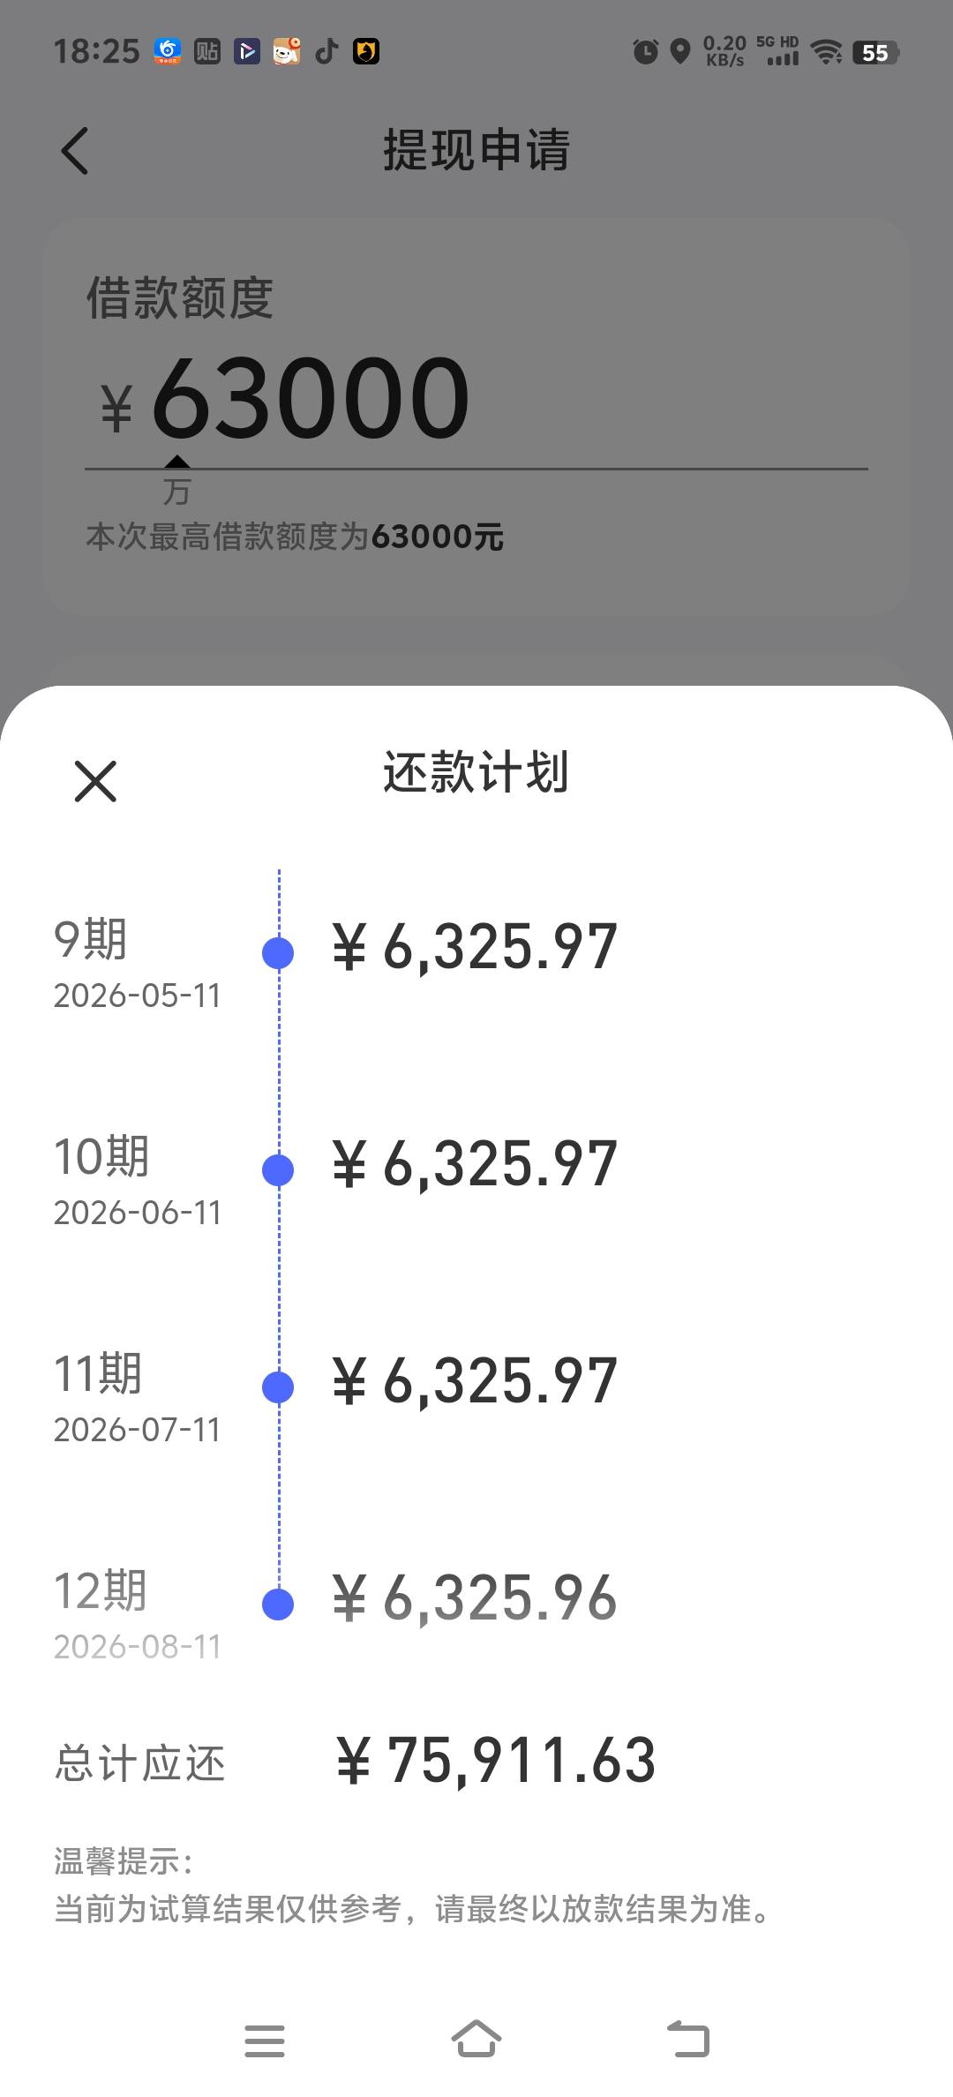Tap the alarm clock status bar icon
The height and width of the screenshot is (2097, 953).
click(646, 51)
